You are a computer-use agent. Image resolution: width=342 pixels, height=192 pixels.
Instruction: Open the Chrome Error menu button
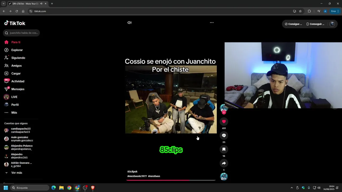(x=335, y=11)
